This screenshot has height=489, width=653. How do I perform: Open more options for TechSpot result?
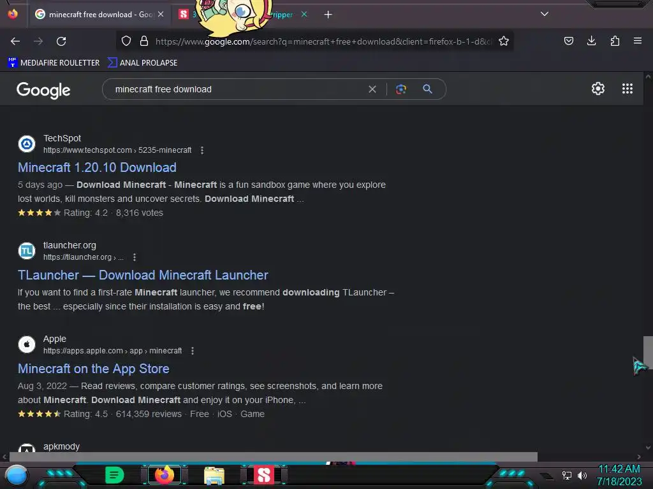202,150
